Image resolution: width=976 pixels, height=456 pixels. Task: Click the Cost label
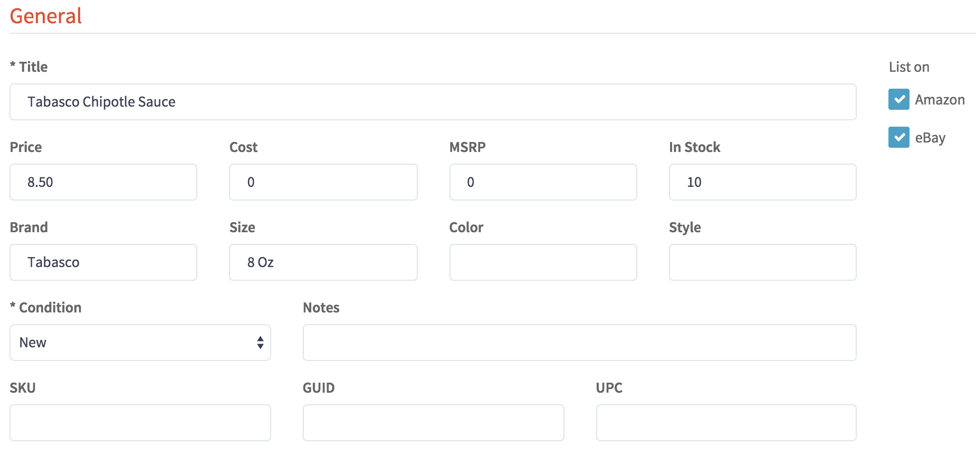(x=243, y=147)
